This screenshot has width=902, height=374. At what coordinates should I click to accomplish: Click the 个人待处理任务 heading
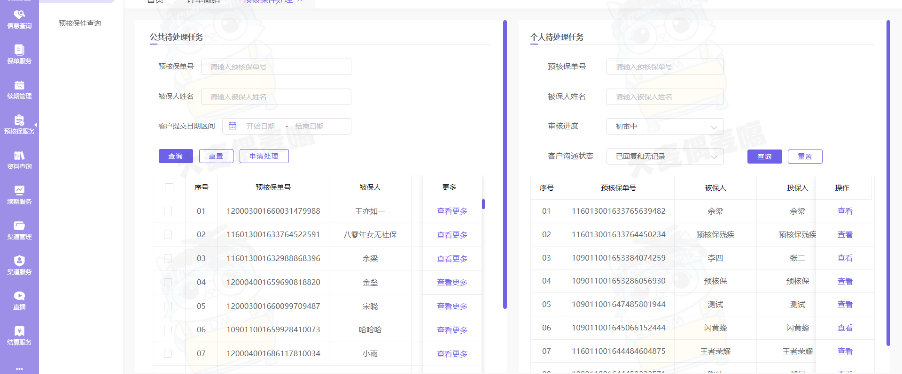[x=557, y=37]
